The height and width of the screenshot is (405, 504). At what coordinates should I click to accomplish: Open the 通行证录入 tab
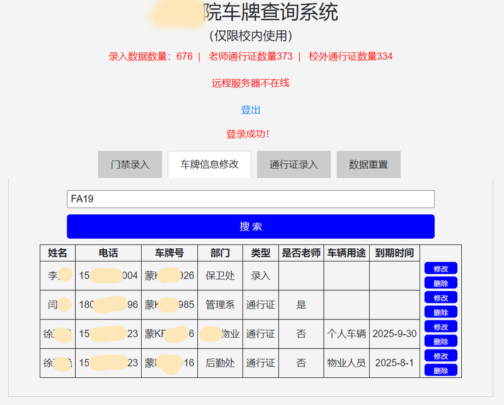tap(294, 164)
